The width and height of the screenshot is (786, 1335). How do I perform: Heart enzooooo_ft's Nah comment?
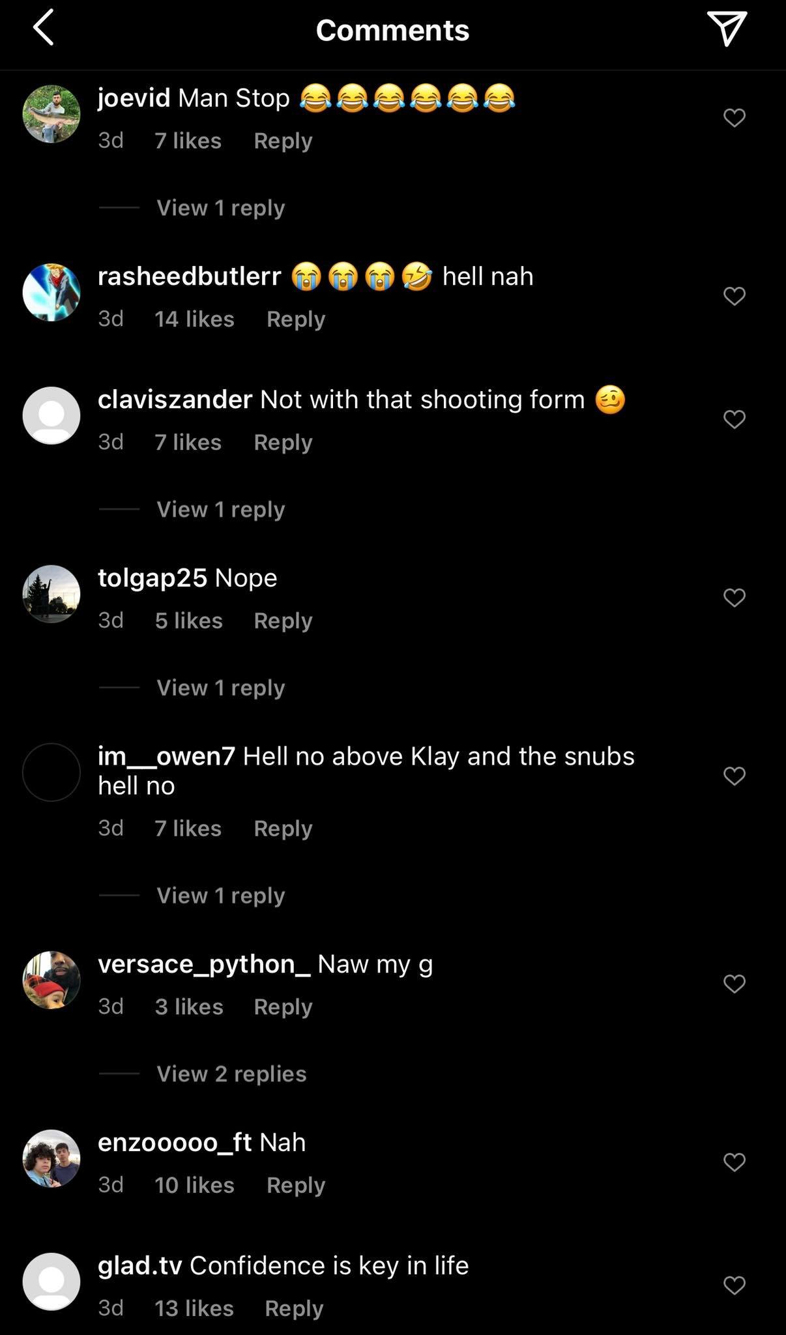coord(734,1162)
